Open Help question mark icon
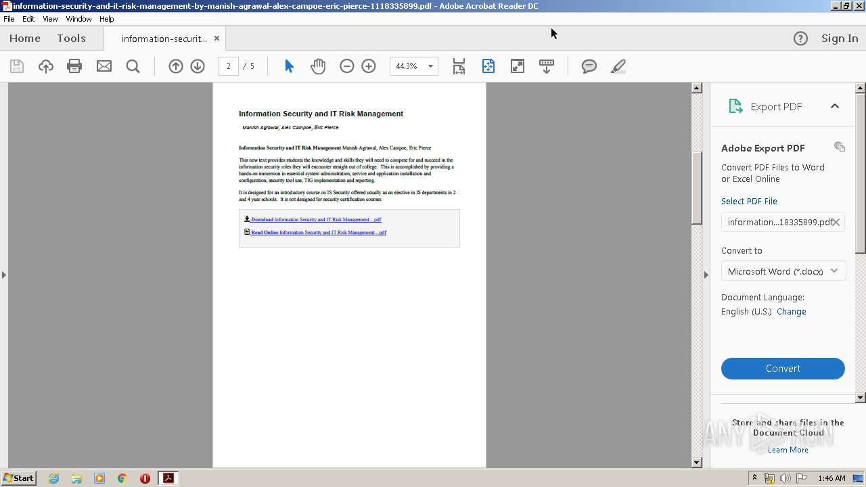The height and width of the screenshot is (487, 866). (800, 39)
